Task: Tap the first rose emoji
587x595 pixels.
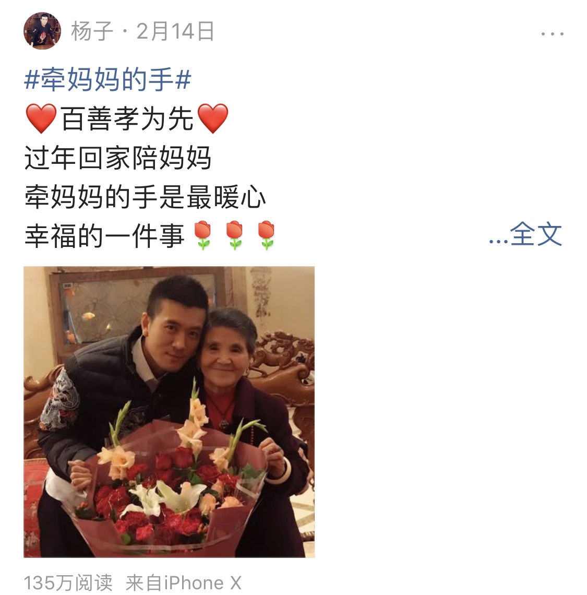Action: pos(202,235)
